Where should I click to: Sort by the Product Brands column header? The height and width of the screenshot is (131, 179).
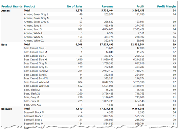[x=12, y=6]
